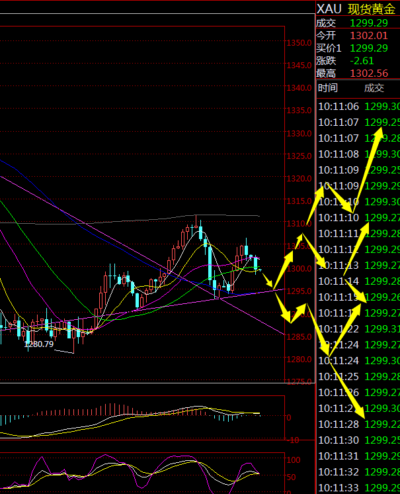The width and height of the screenshot is (400, 494).
Task: Click the XAU symbol code in header
Action: (329, 9)
